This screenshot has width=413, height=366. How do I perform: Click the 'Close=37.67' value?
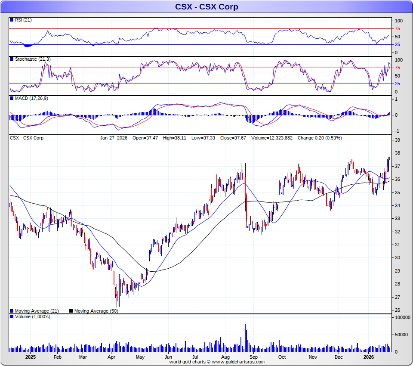233,138
